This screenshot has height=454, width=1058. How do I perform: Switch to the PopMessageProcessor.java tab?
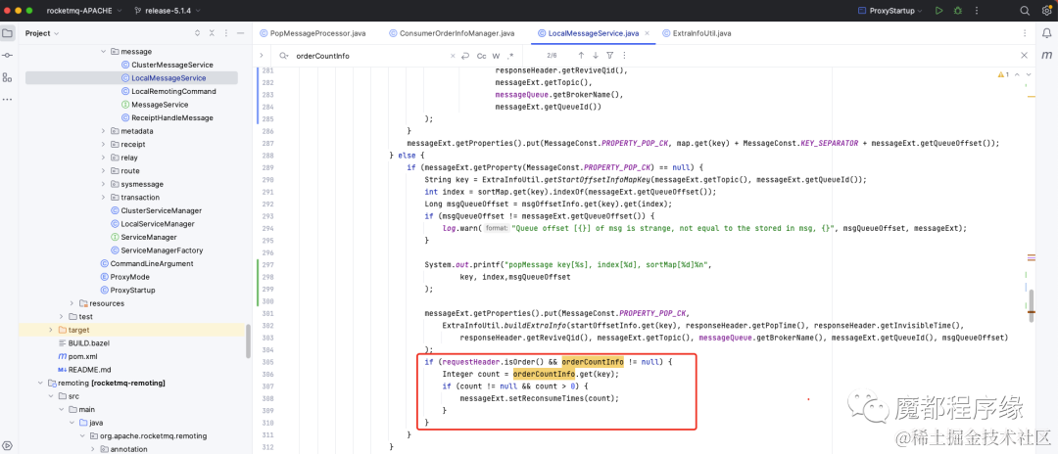tap(310, 33)
